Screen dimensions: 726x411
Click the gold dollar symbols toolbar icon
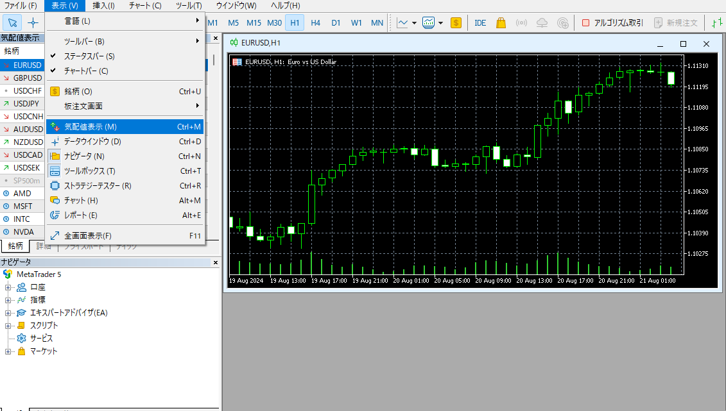(x=456, y=22)
